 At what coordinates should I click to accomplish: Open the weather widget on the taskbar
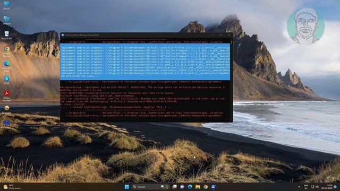click(x=12, y=187)
